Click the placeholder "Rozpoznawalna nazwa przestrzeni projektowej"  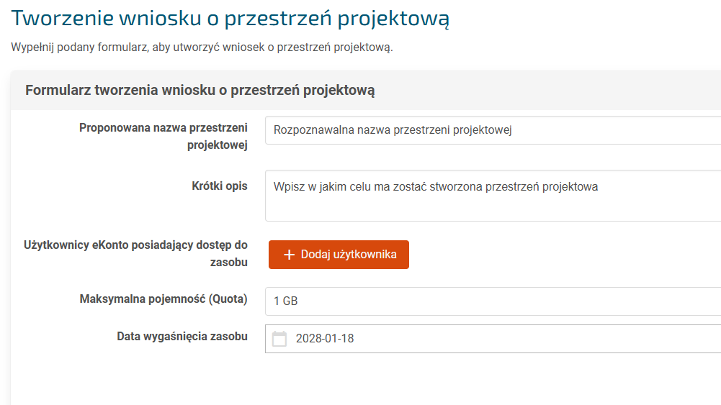[393, 130]
